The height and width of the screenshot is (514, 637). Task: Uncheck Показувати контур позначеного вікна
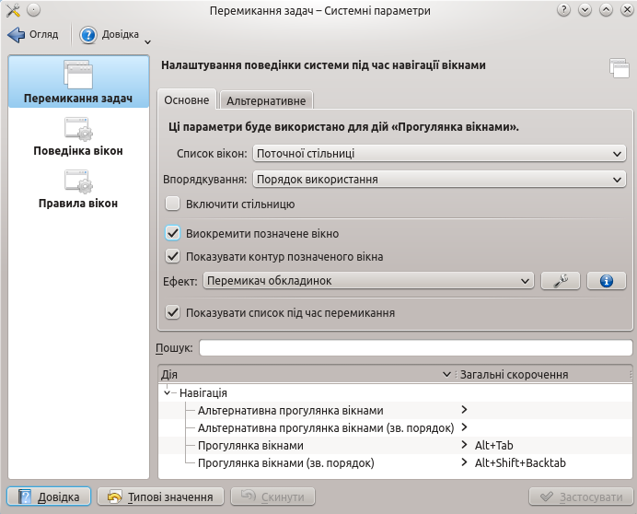point(172,257)
